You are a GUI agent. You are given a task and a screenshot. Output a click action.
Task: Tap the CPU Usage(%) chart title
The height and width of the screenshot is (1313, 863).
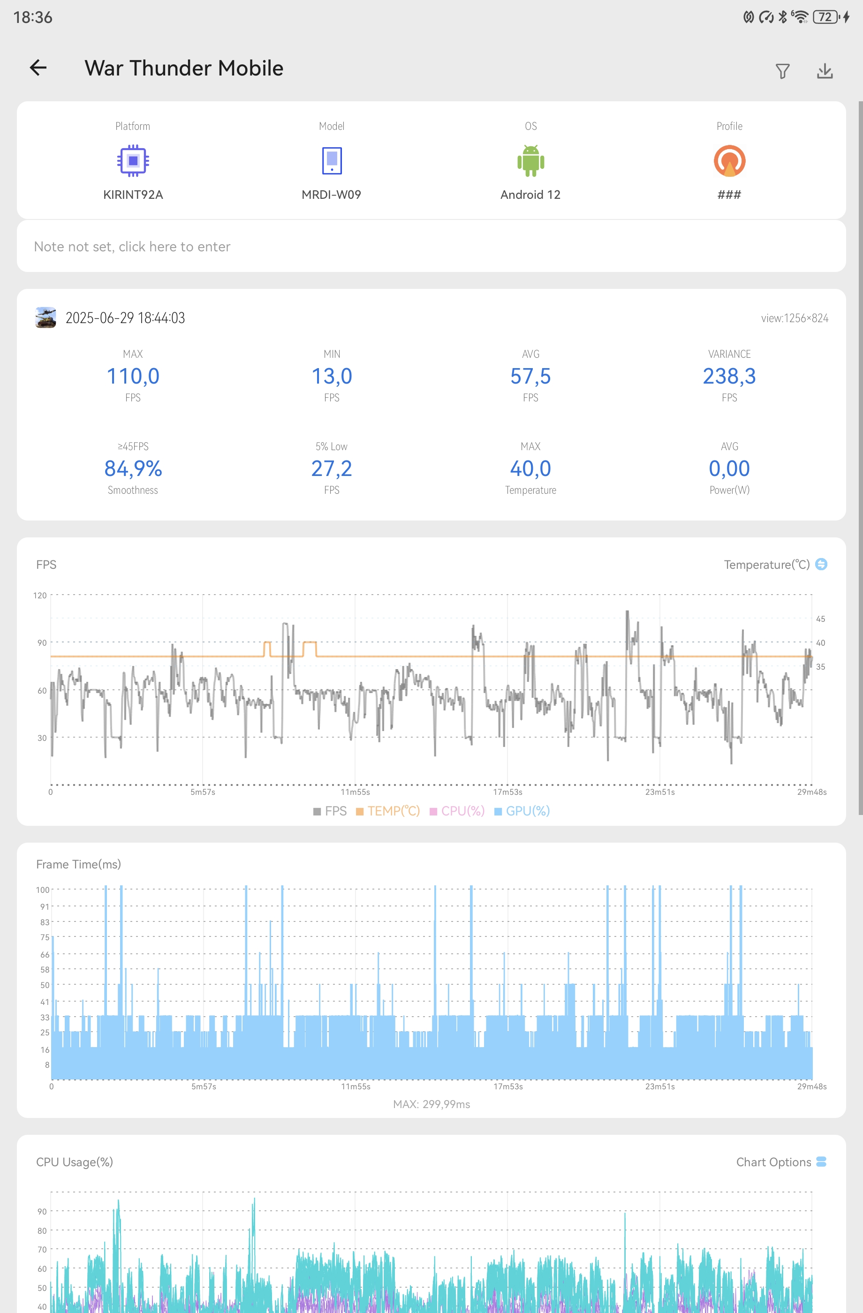click(75, 1162)
